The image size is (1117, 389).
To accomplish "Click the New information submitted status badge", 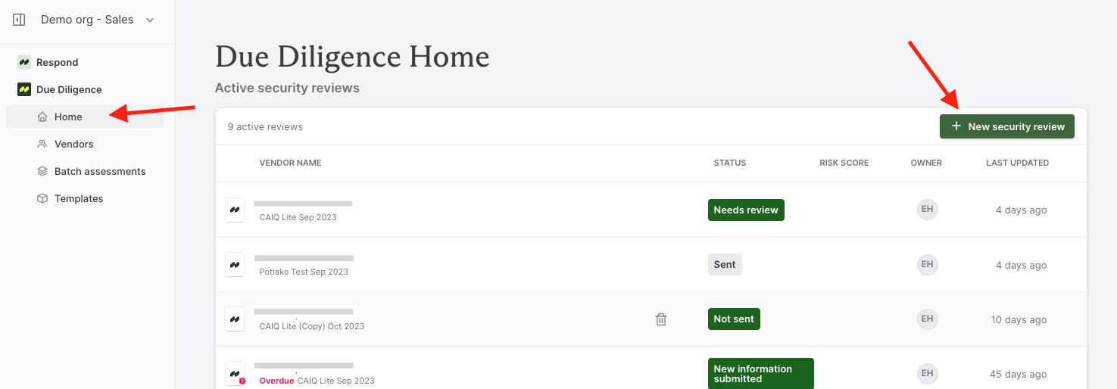I will (x=761, y=374).
